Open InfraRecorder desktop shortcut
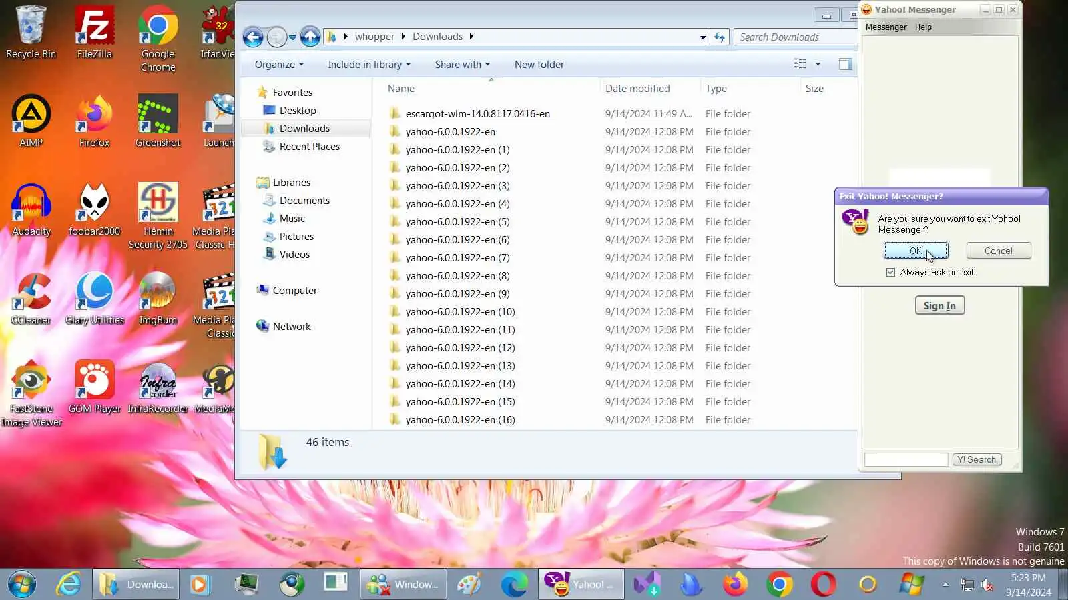 158,387
